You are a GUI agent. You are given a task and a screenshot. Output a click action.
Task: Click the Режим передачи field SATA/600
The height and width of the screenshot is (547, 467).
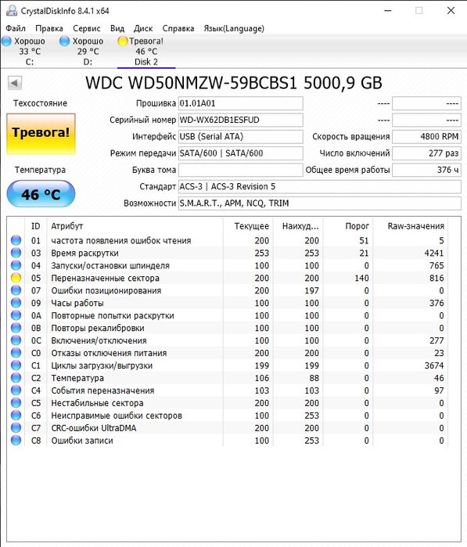point(241,153)
